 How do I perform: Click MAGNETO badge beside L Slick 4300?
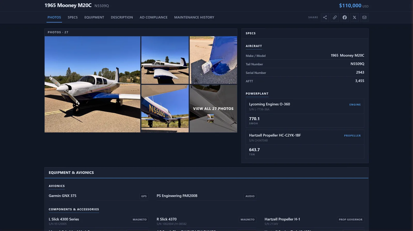pyautogui.click(x=139, y=220)
